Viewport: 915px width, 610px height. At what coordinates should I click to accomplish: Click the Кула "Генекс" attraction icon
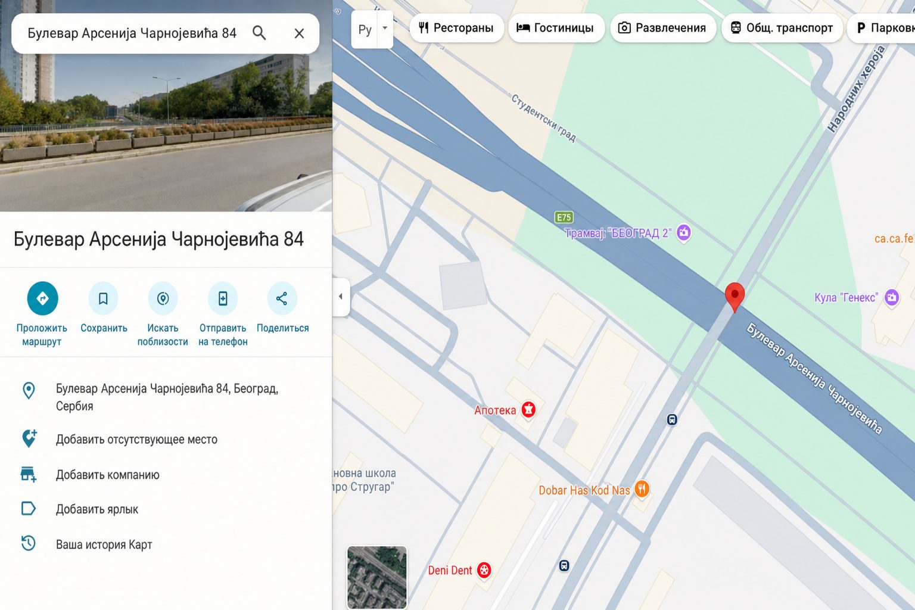[x=892, y=297]
